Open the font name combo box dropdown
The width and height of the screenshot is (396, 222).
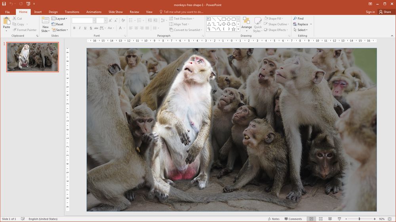pos(94,21)
